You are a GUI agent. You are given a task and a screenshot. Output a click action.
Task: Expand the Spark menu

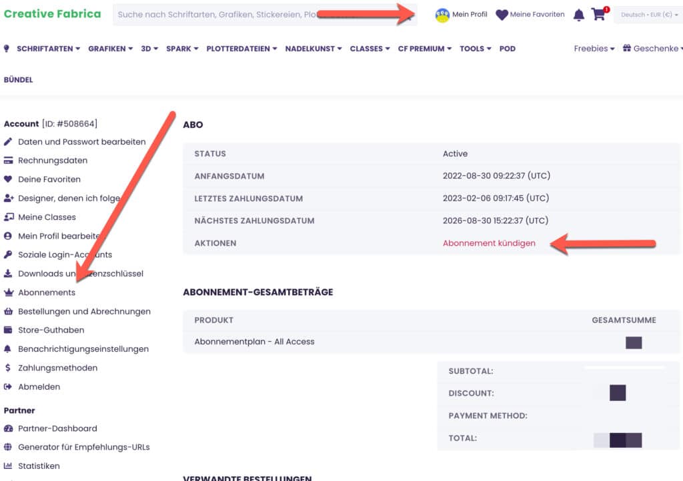(182, 49)
